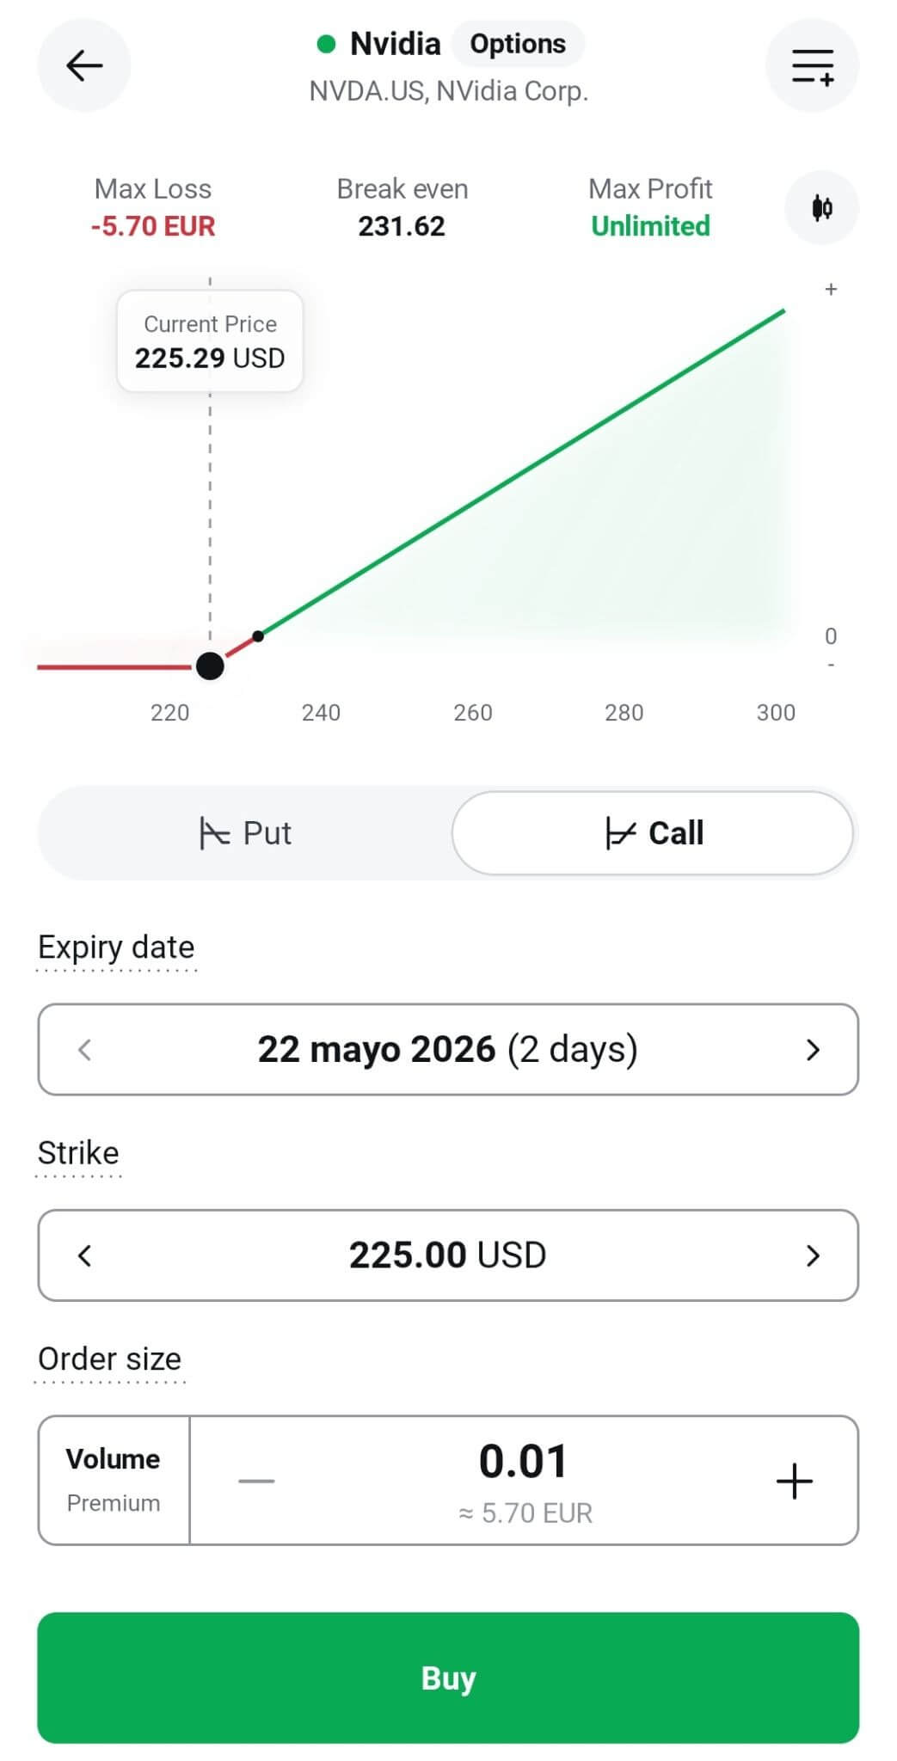Select the Put option type
The height and width of the screenshot is (1761, 897).
point(245,833)
